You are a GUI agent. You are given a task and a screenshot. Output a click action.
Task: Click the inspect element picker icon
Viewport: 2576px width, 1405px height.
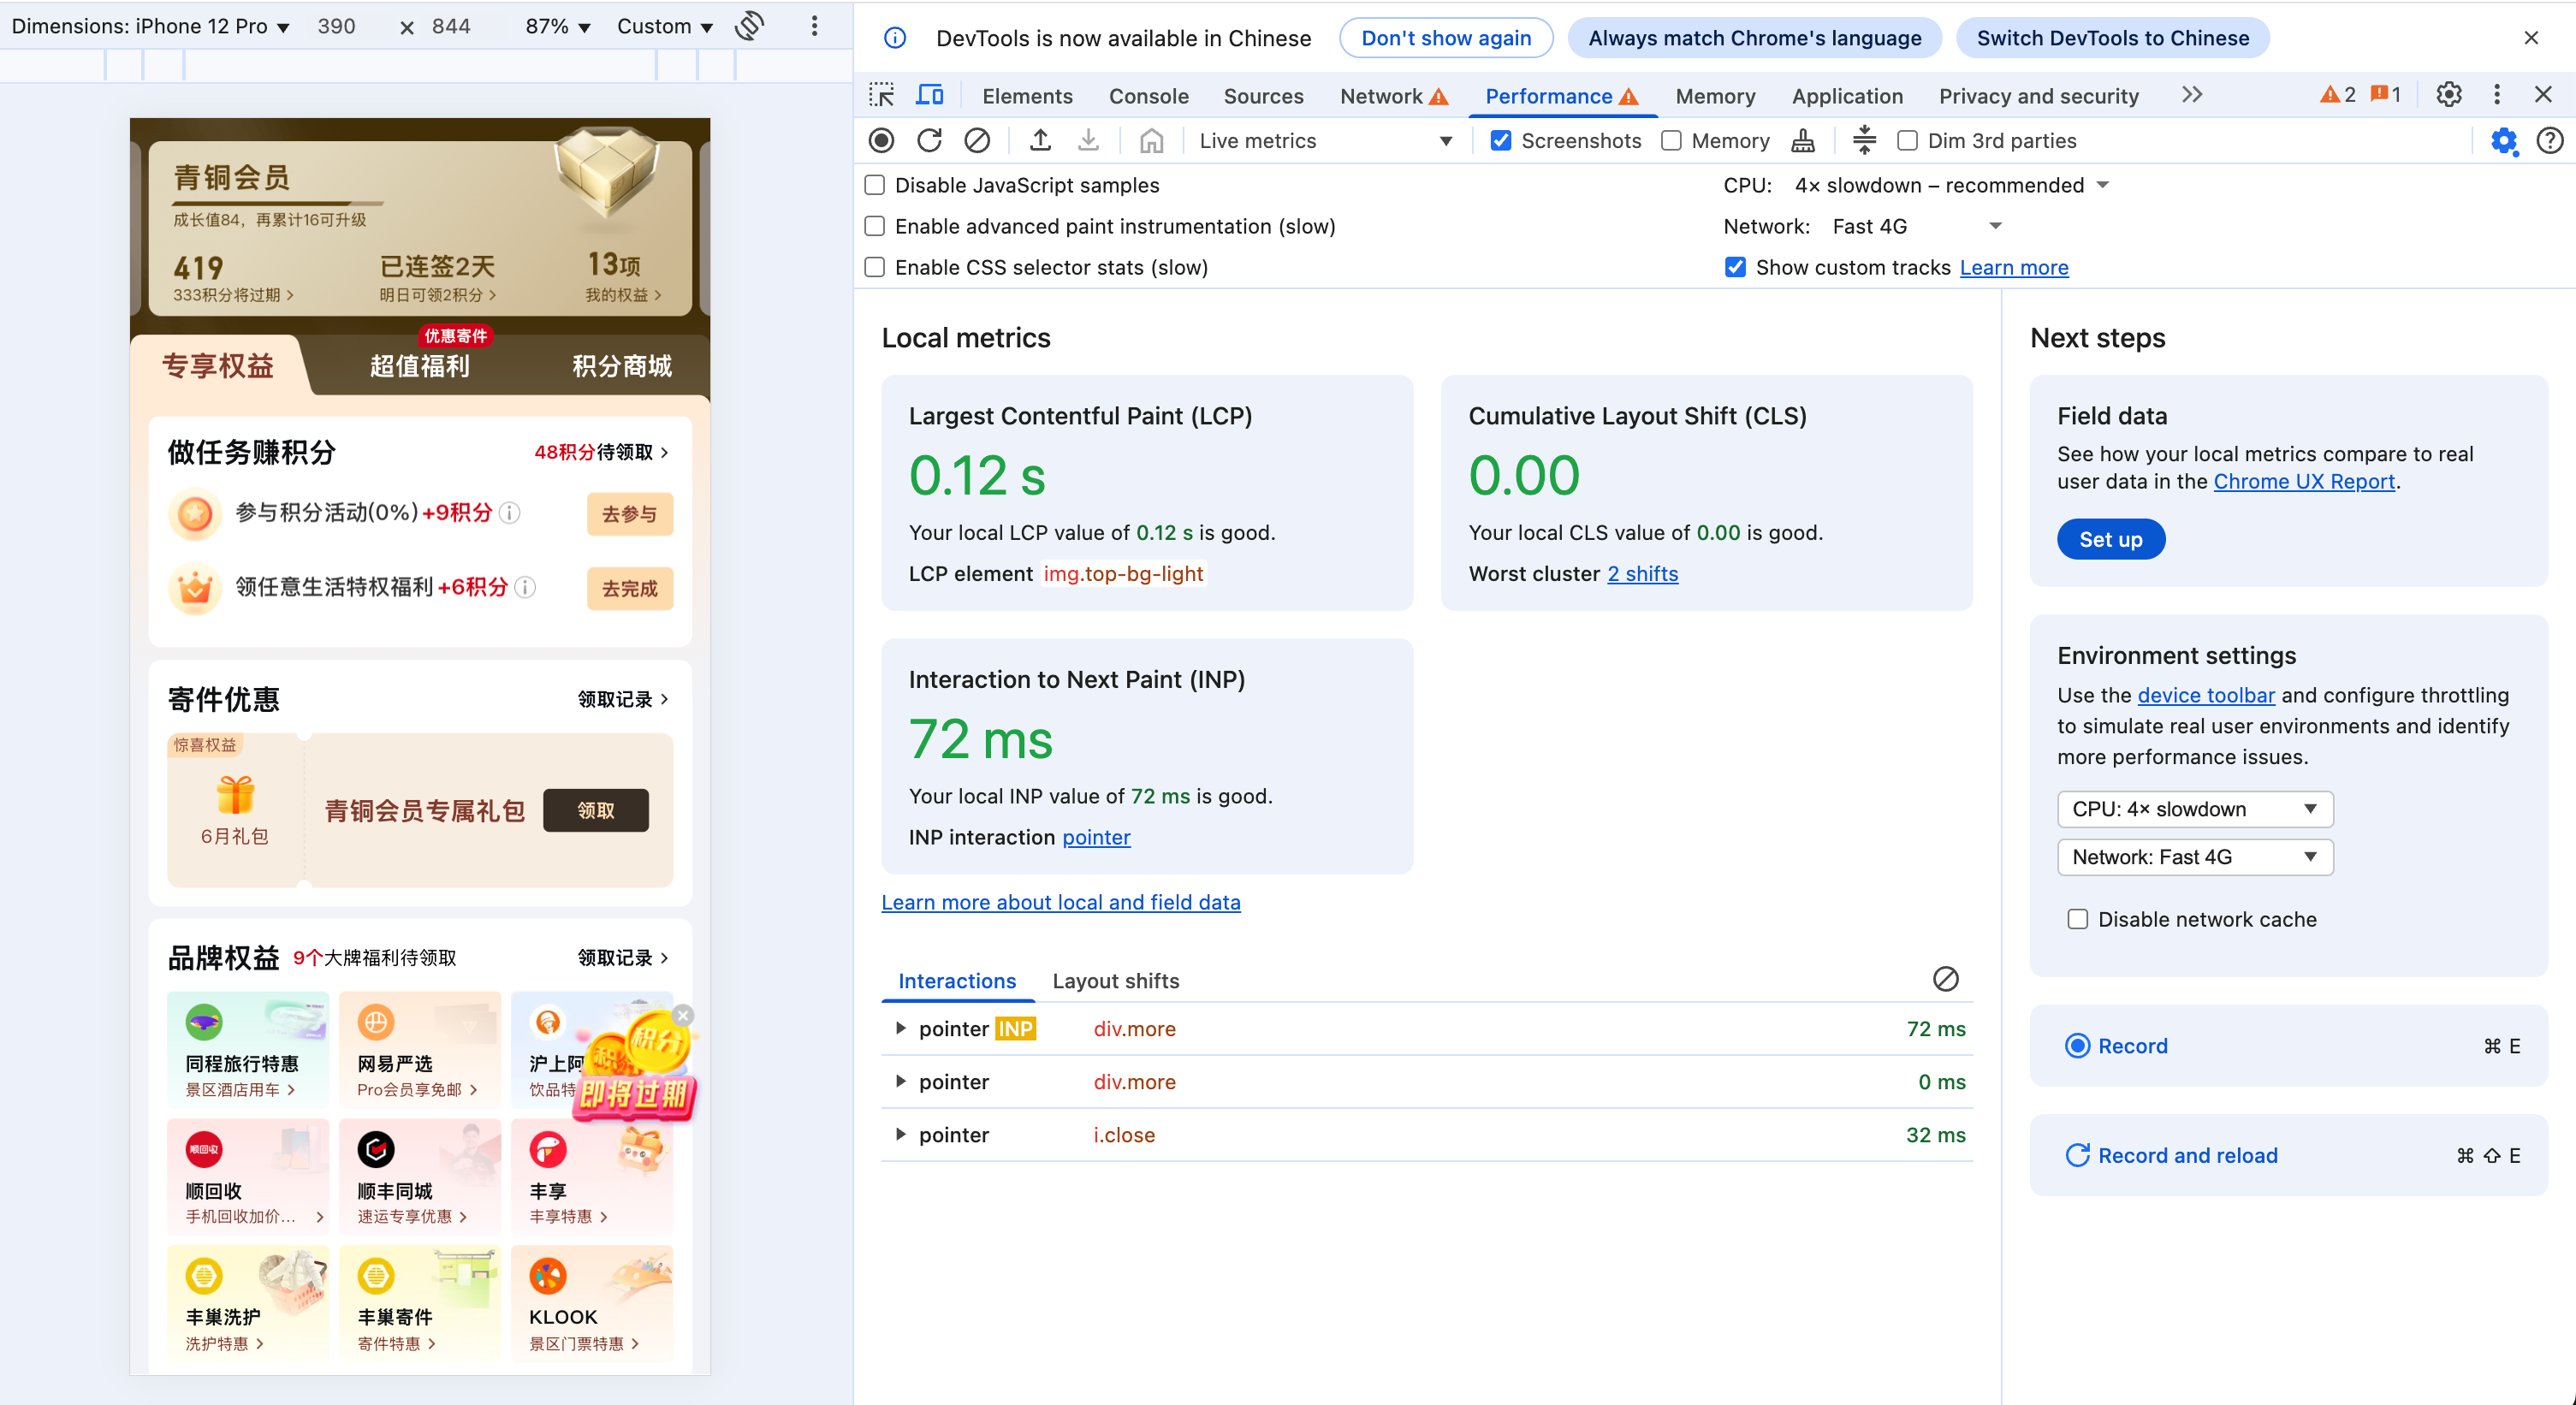click(882, 95)
